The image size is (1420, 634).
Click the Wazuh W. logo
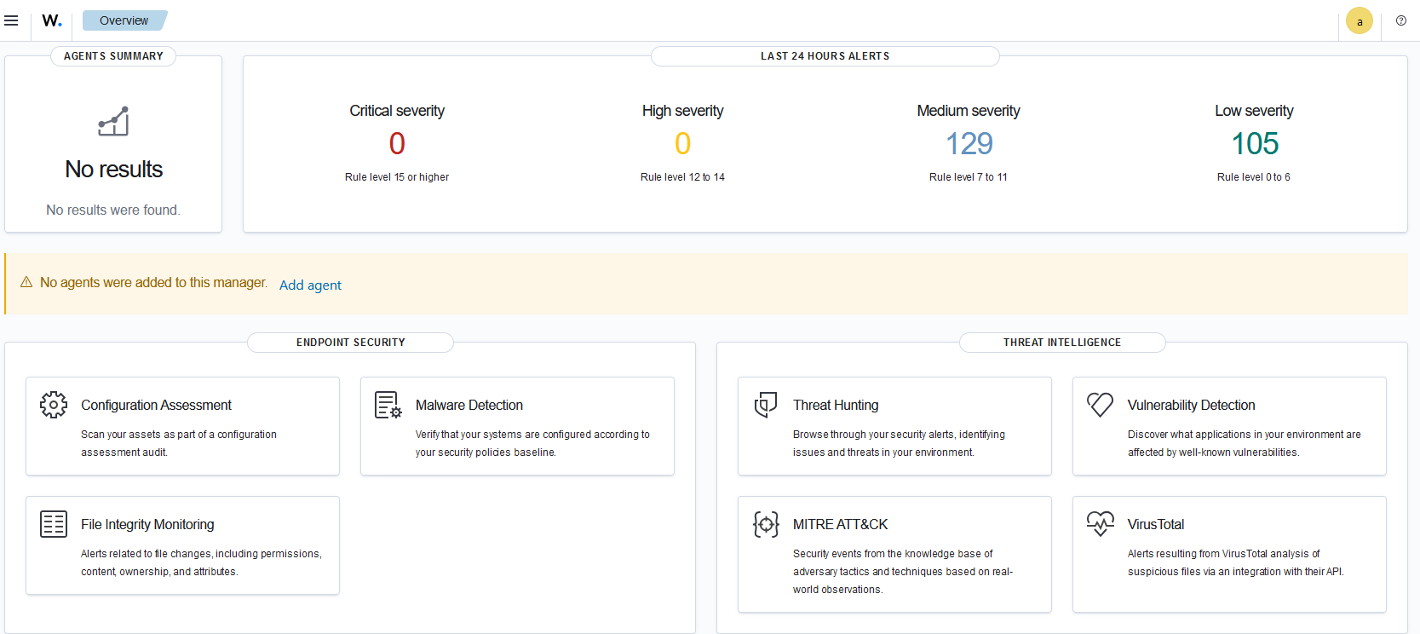52,20
